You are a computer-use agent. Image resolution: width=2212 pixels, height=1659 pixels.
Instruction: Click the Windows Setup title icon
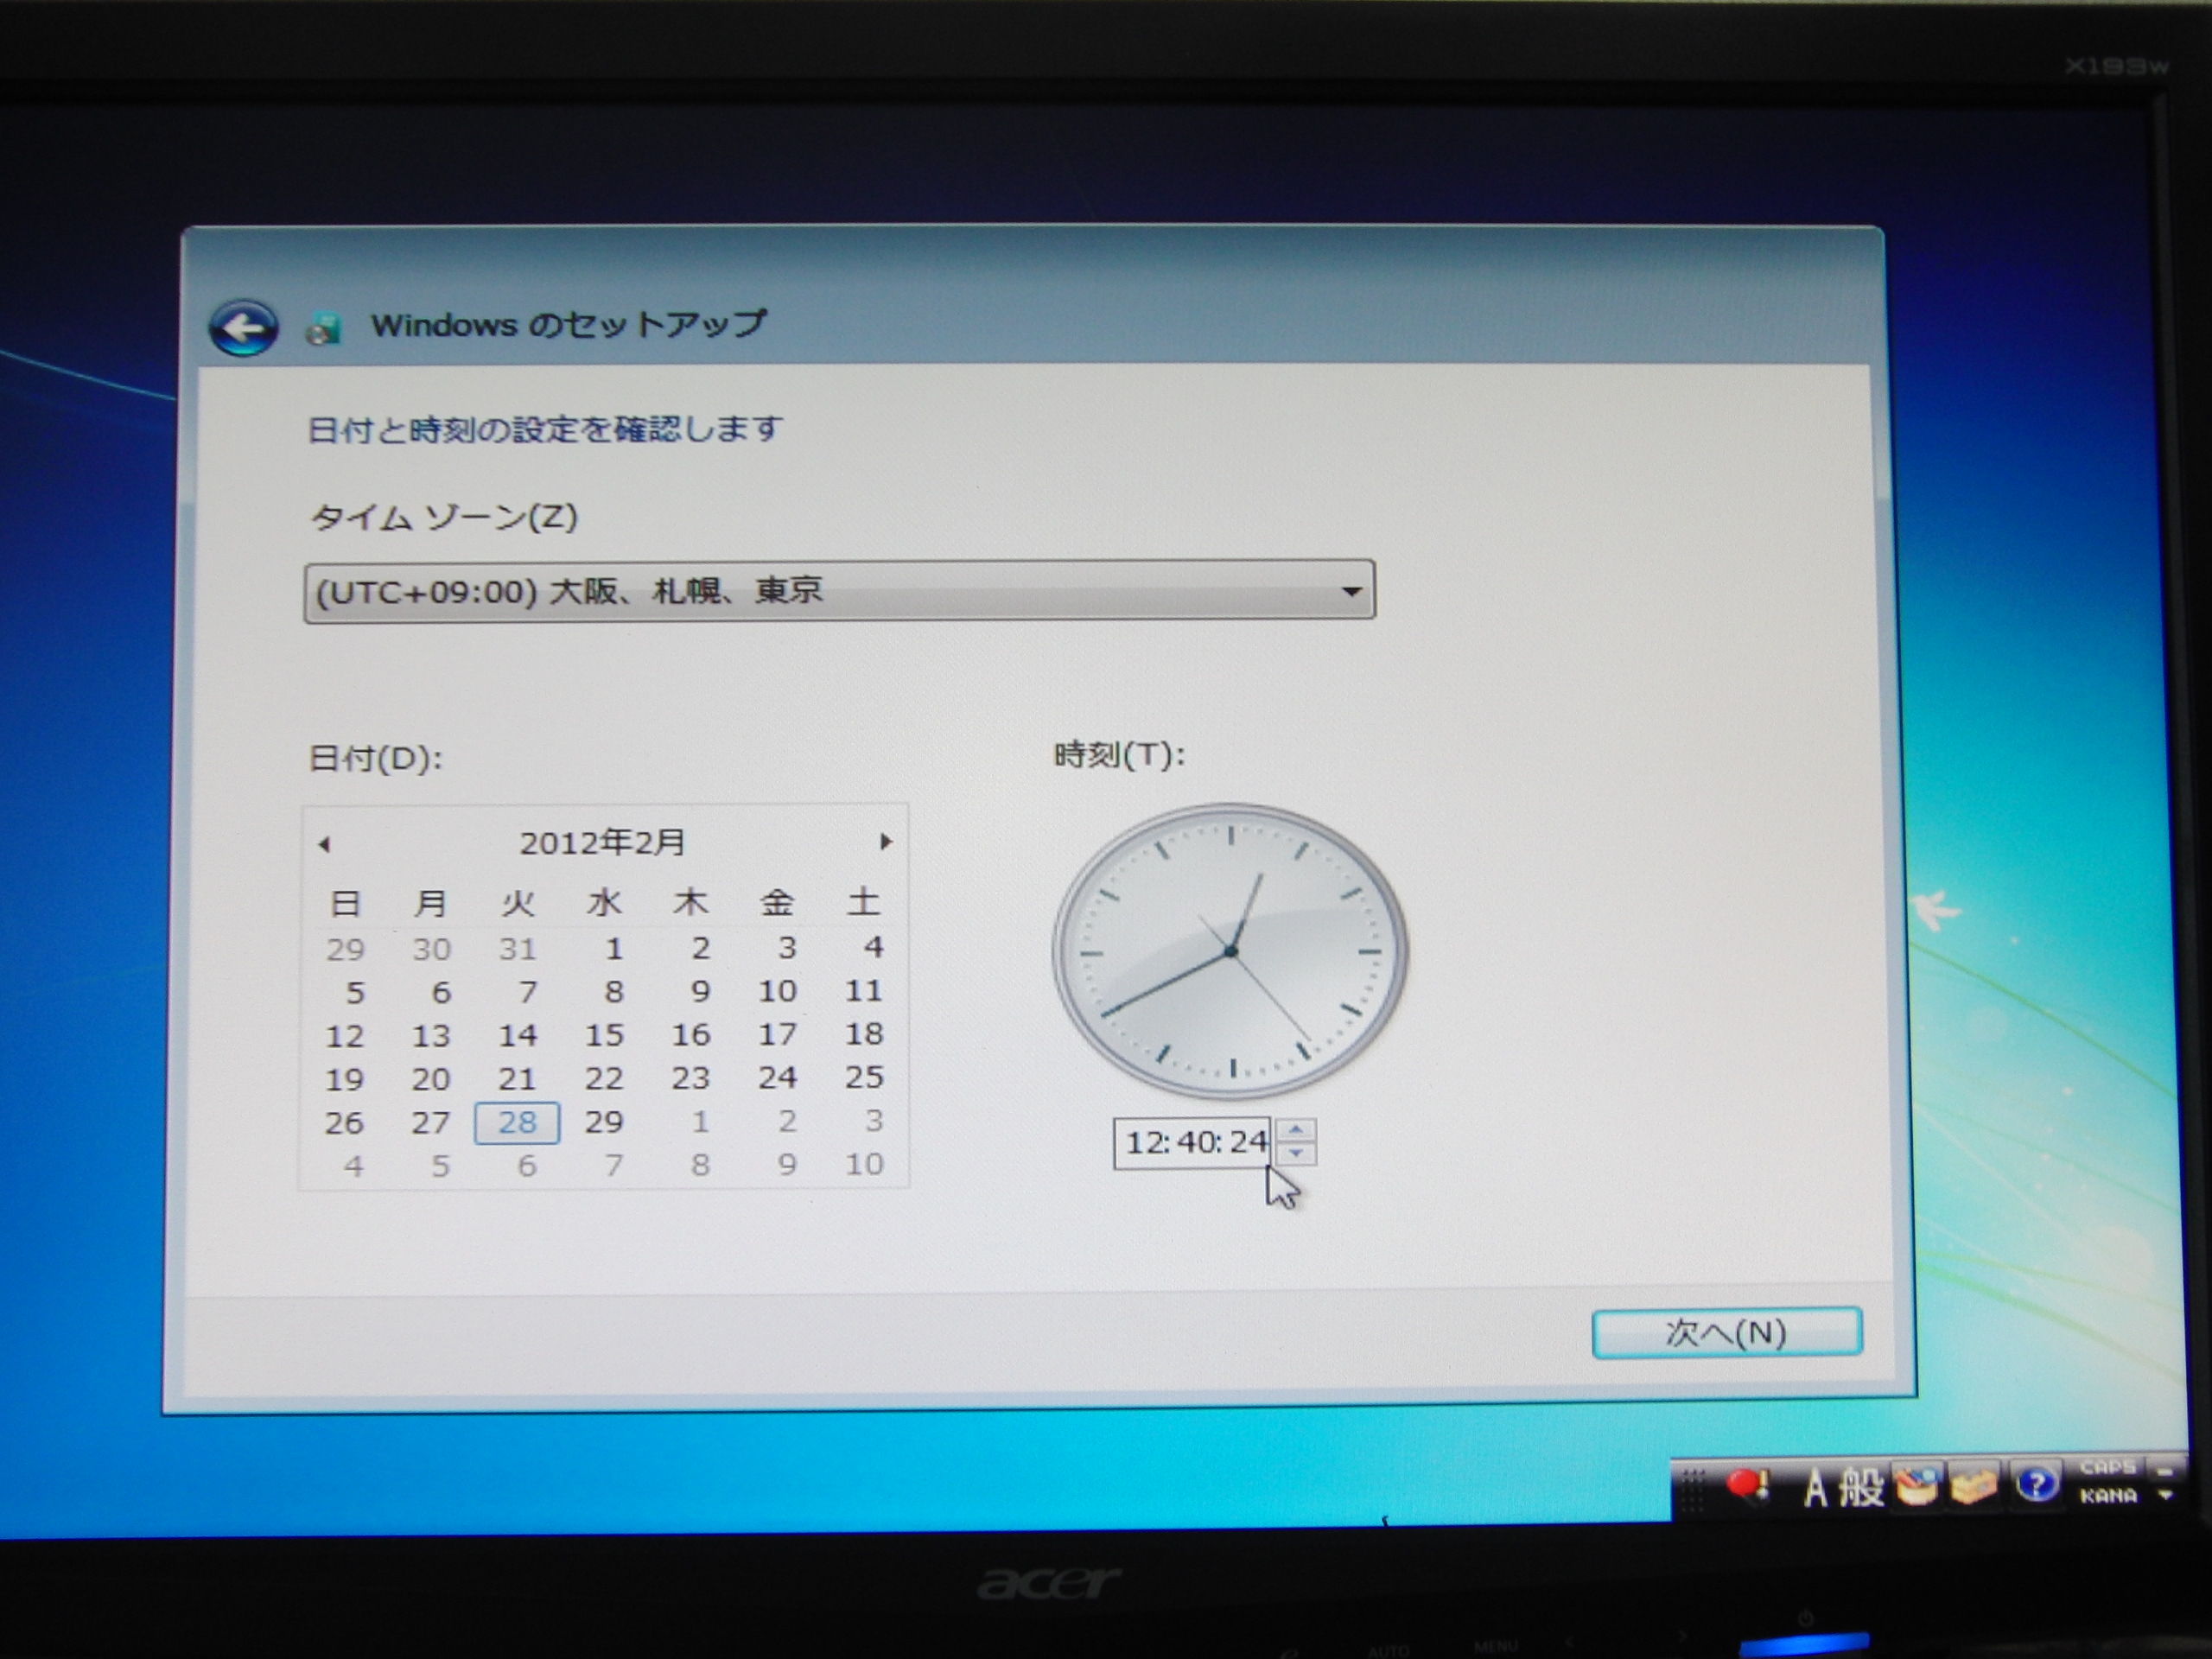(323, 327)
